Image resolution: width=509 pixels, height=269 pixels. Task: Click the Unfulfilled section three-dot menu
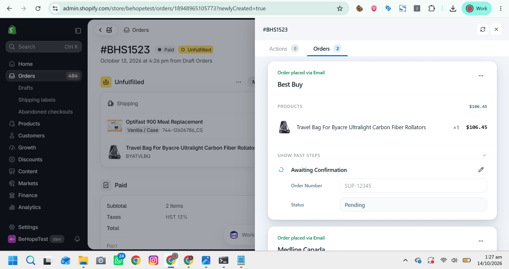coord(239,82)
